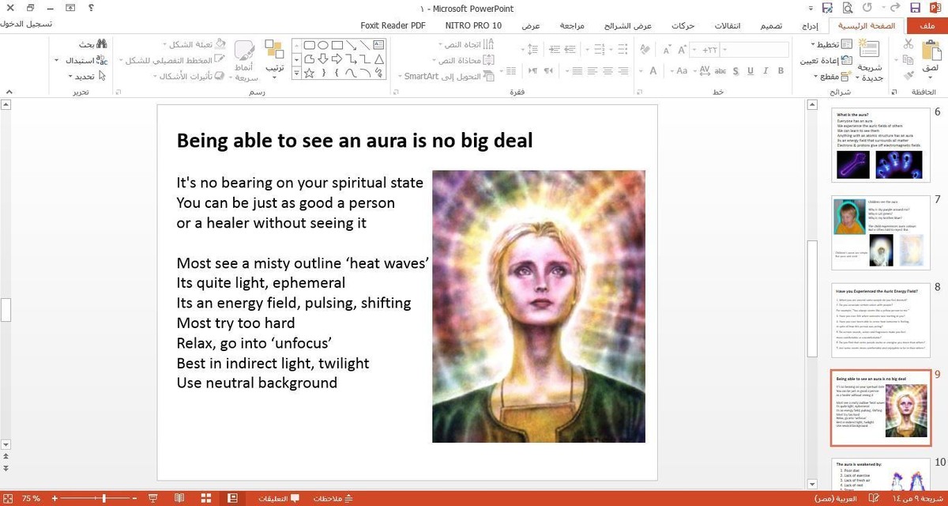Click the zoom slider in status bar

point(104,498)
